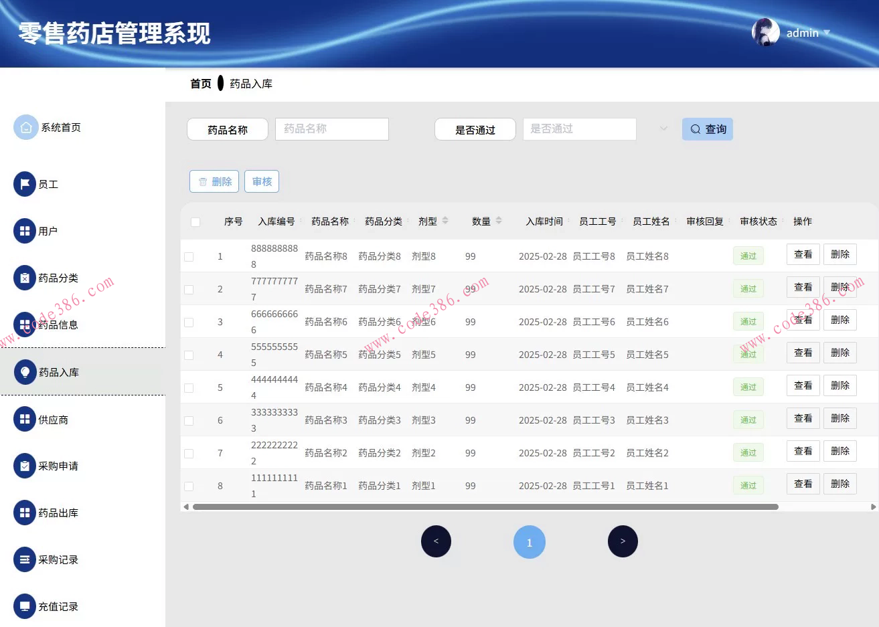Image resolution: width=879 pixels, height=627 pixels.
Task: Click the 审核 button
Action: [x=262, y=181]
